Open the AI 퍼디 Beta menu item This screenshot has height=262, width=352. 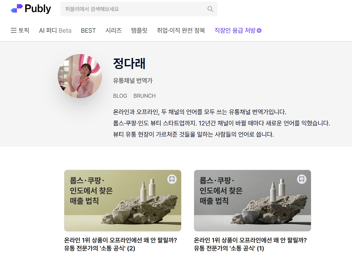coord(55,30)
